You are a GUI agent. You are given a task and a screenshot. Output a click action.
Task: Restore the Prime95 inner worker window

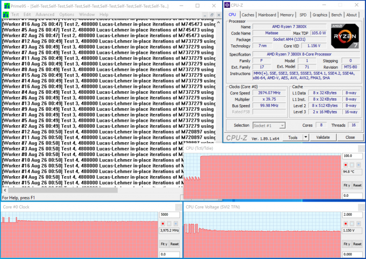[x=212, y=15]
